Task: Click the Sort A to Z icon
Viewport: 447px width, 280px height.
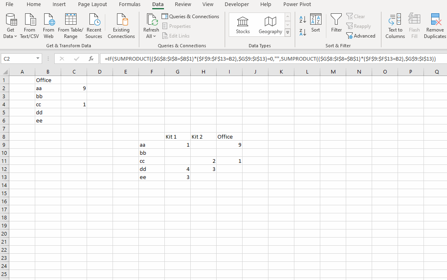Action: [x=302, y=19]
